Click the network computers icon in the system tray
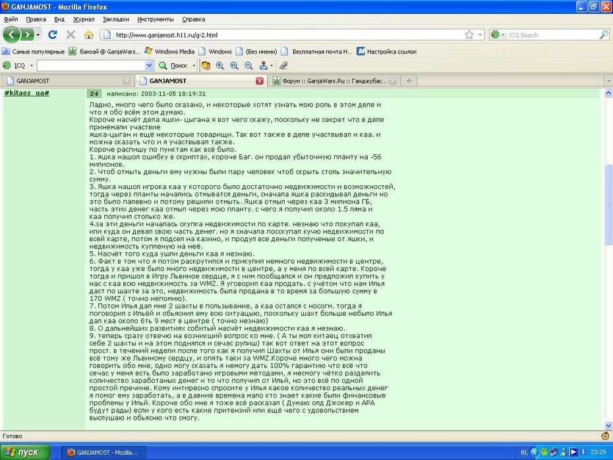The image size is (613, 460). tap(554, 452)
